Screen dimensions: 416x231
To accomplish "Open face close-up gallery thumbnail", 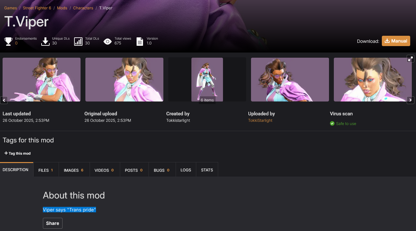I will (373, 80).
